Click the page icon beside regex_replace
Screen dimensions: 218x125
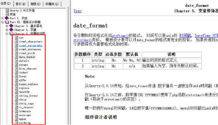pos(17,84)
